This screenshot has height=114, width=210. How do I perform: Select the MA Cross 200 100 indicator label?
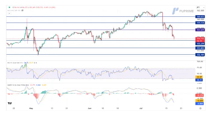(x=14, y=10)
